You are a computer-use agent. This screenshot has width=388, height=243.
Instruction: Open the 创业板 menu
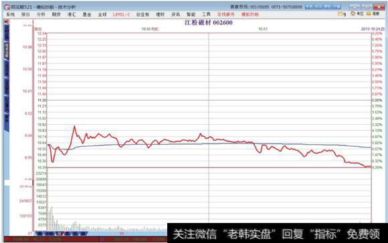coord(142,14)
